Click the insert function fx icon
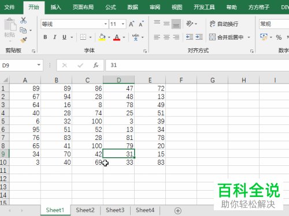 [x=96, y=65]
